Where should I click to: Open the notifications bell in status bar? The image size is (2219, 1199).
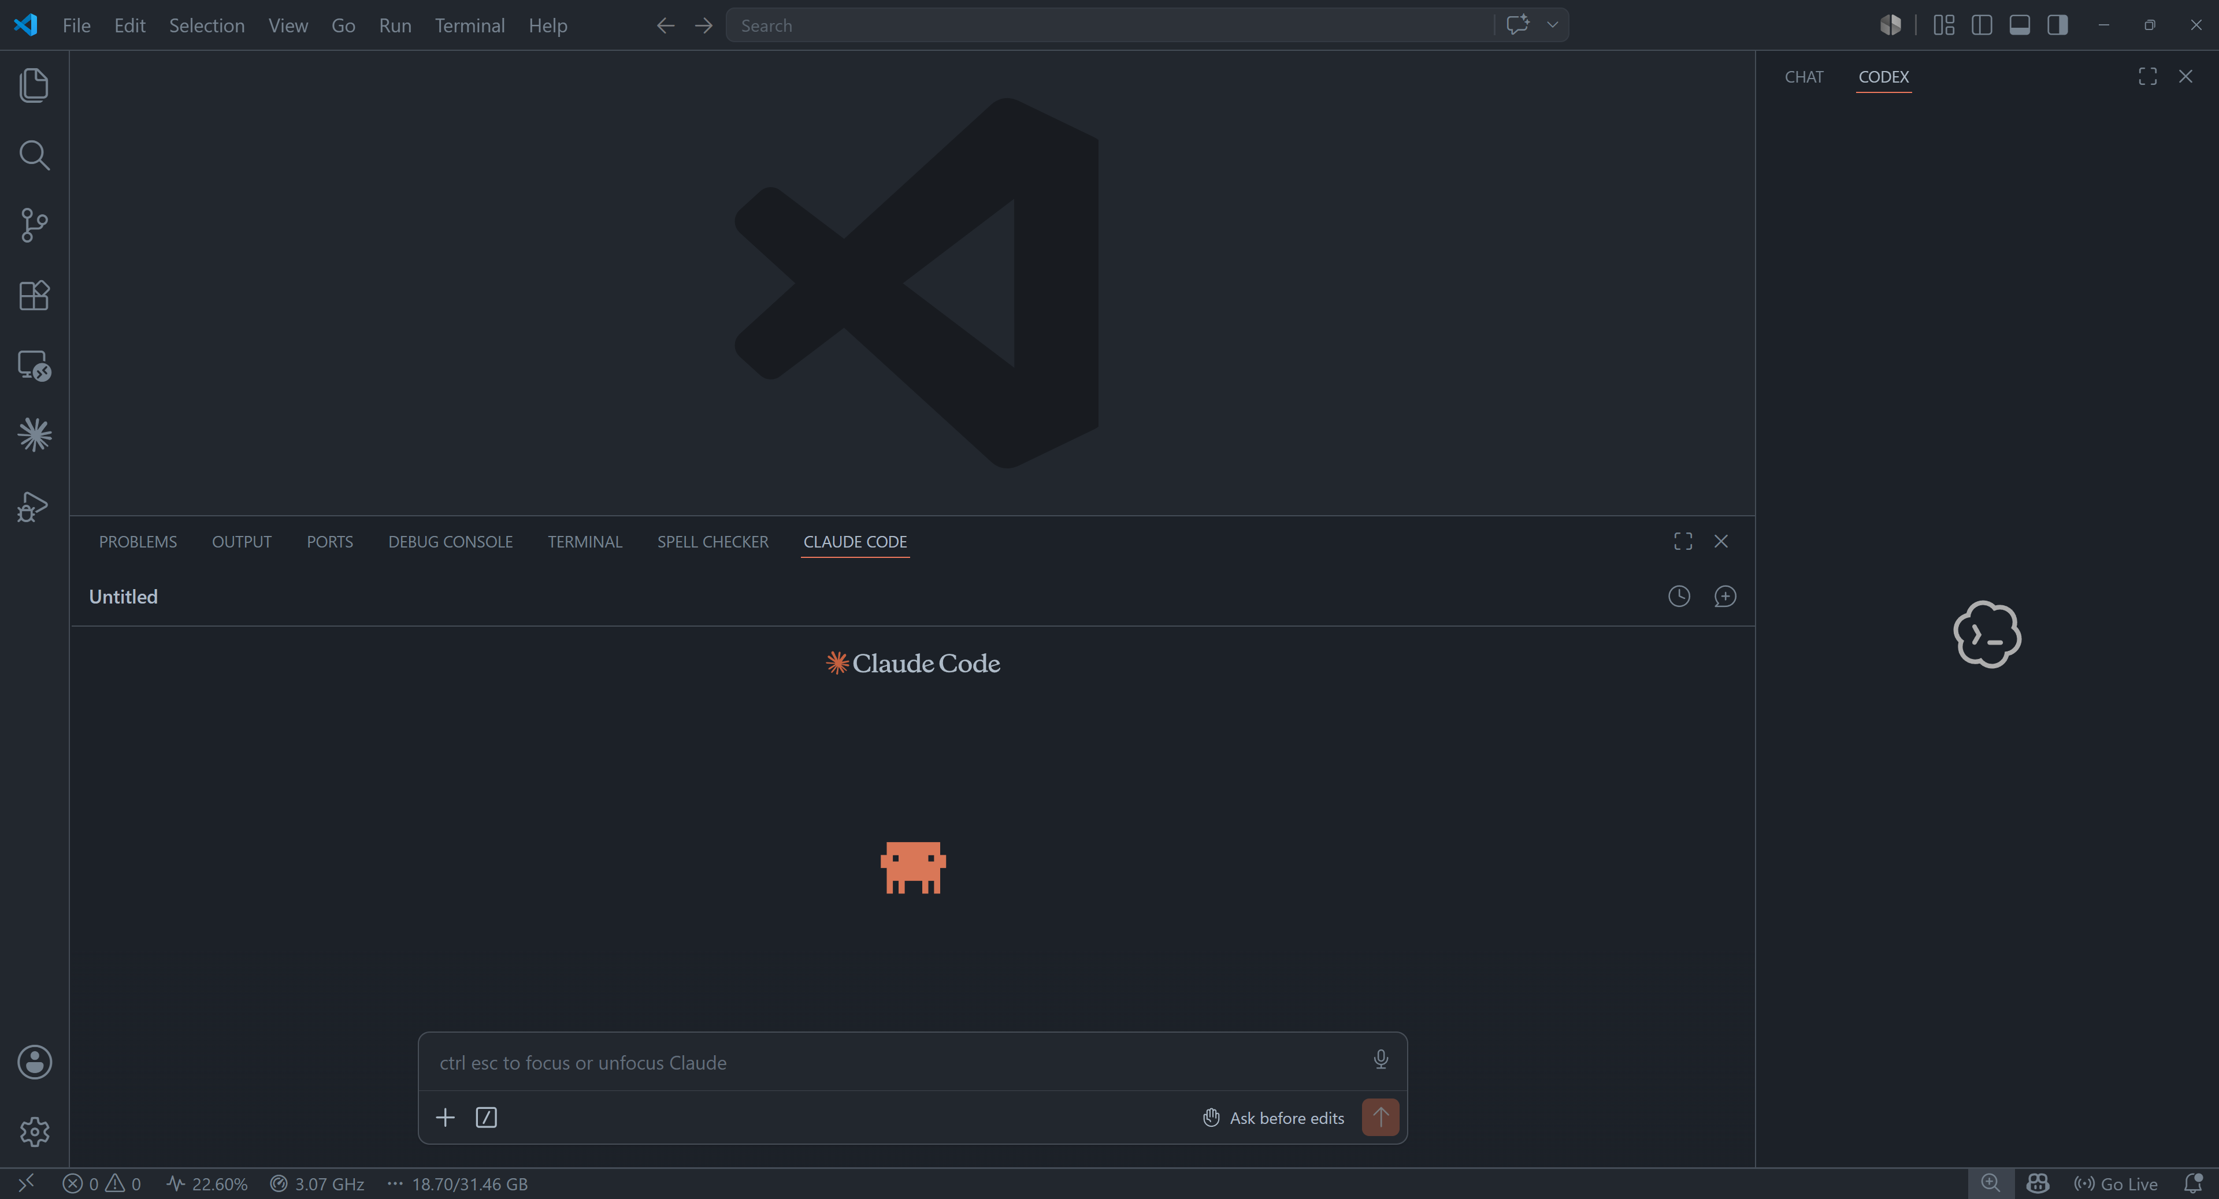[x=2193, y=1183]
